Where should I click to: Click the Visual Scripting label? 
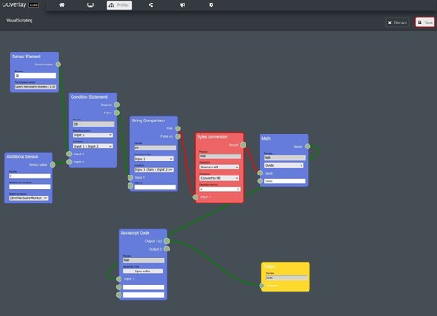click(19, 20)
